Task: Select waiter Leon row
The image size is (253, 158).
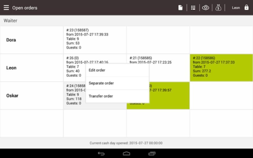Action: (32, 68)
